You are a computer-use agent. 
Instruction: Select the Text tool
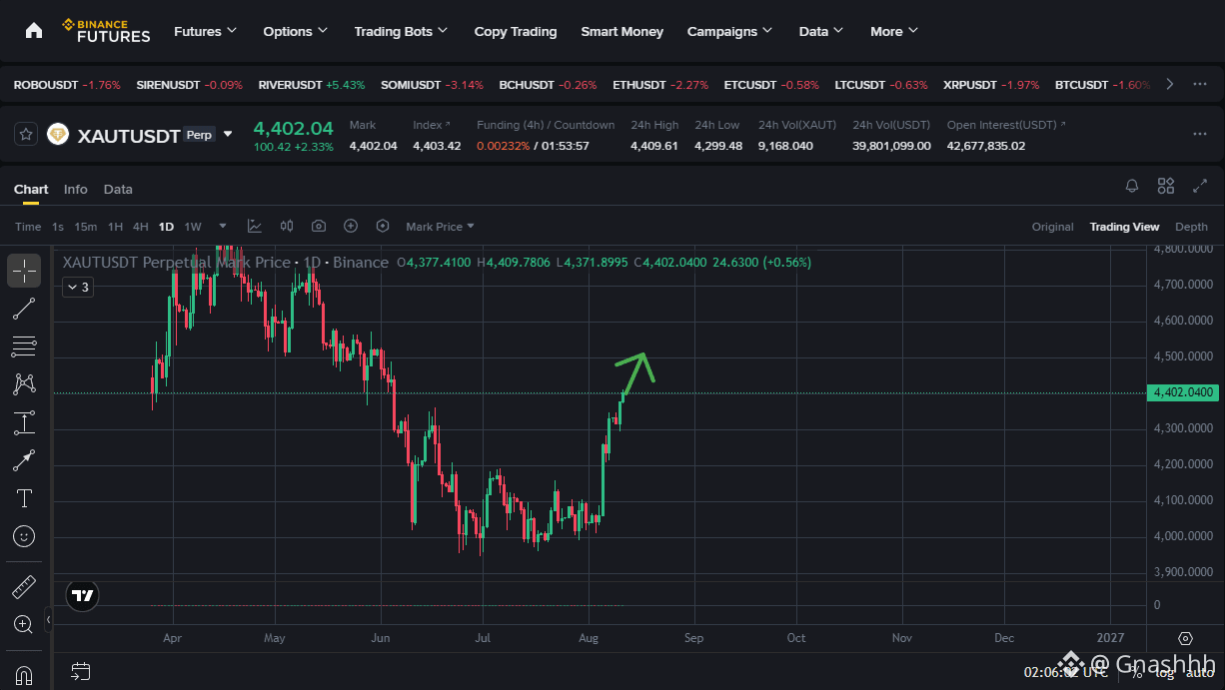24,498
